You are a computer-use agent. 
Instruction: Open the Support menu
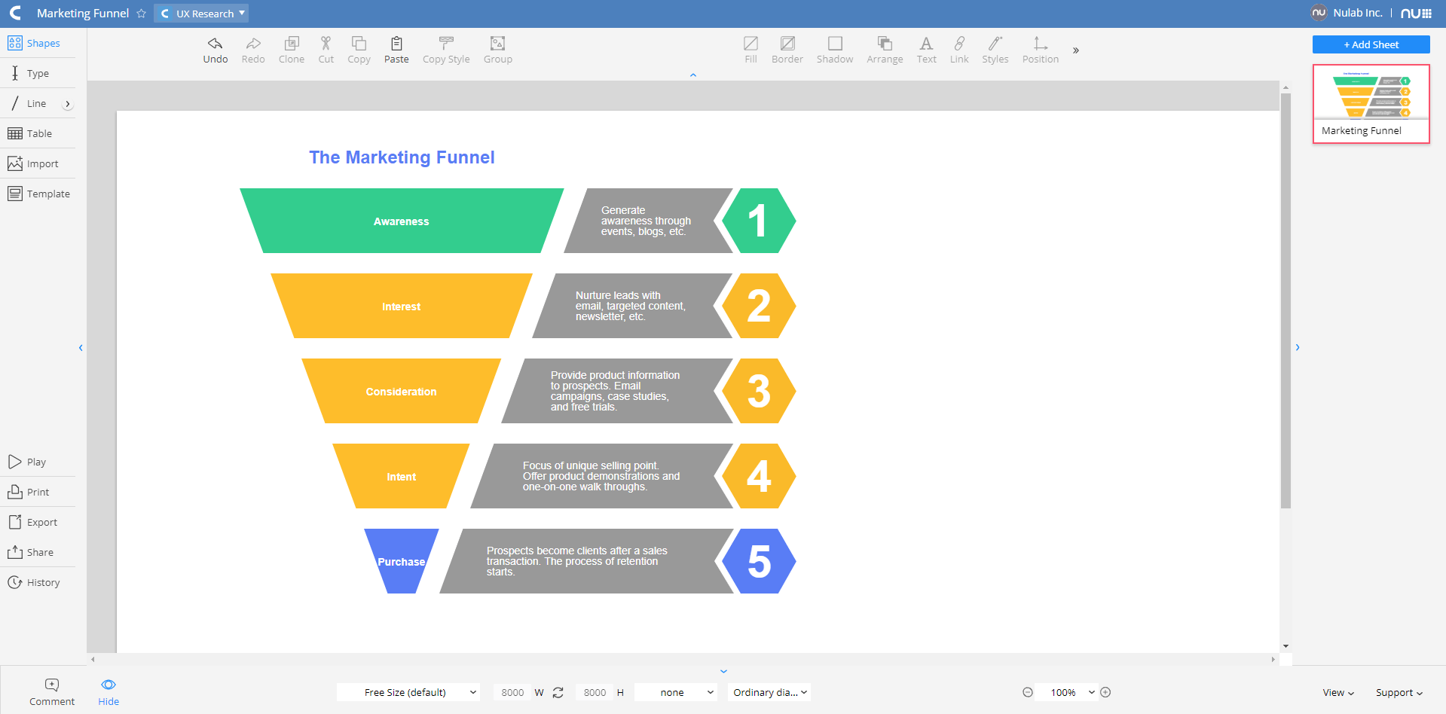[1399, 692]
